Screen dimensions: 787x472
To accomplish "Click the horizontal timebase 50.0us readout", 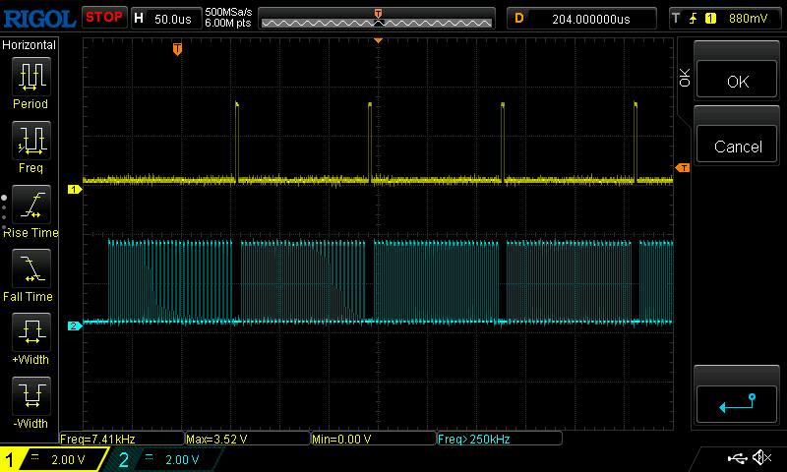I will click(173, 19).
